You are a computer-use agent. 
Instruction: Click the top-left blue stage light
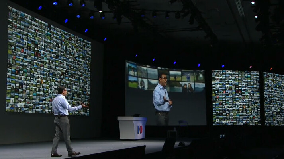[40, 7]
